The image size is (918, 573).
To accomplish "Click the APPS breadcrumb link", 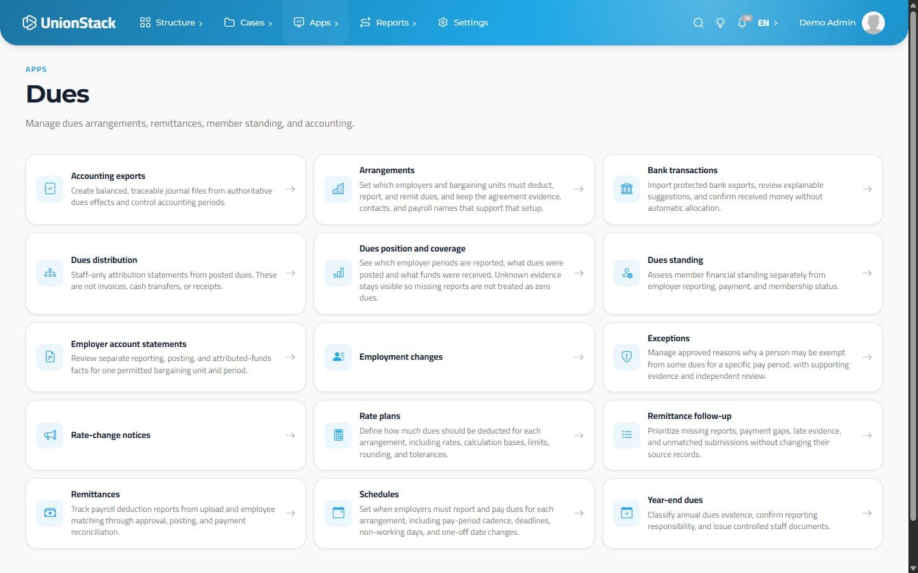I will coord(36,69).
